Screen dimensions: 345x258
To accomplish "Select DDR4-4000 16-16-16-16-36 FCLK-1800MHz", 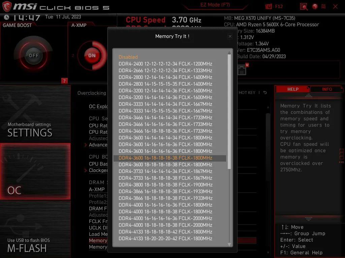I will pos(165,205).
